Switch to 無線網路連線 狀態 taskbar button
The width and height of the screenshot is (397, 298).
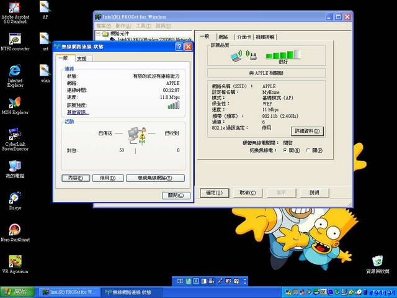(x=132, y=292)
